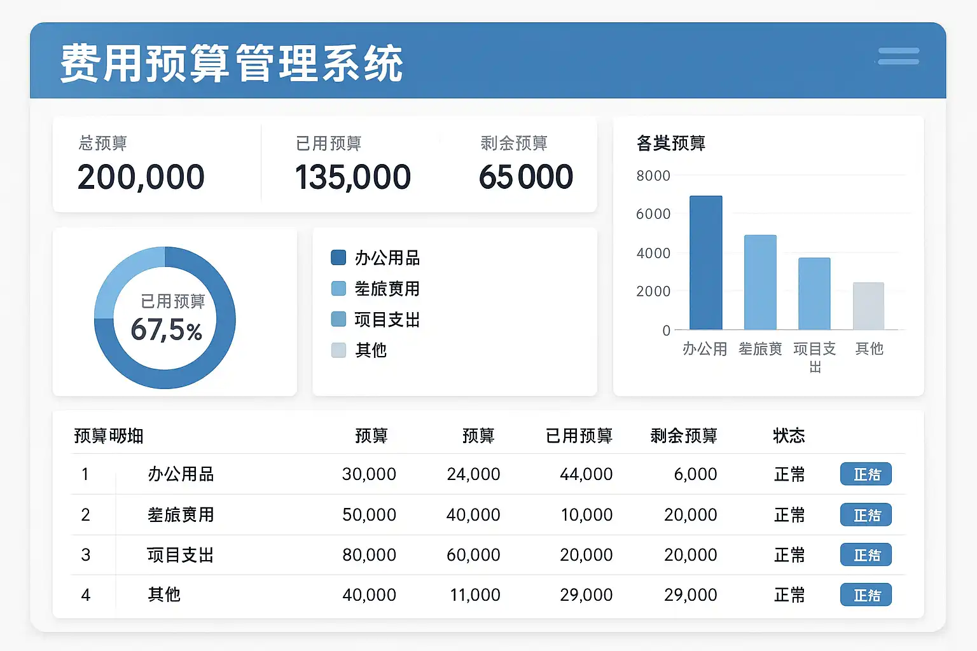This screenshot has height=651, width=977.
Task: Click the 办公用品 dark blue legend swatch
Action: pyautogui.click(x=338, y=257)
